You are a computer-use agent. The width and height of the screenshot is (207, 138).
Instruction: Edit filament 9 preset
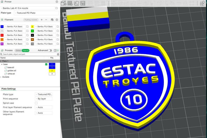pyautogui.click(x=27, y=44)
